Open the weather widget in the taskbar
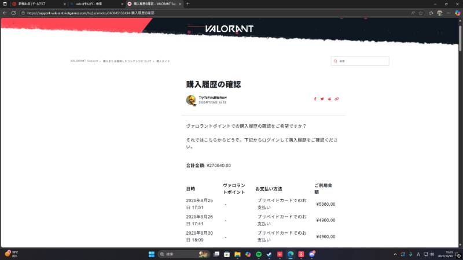The height and width of the screenshot is (260, 463). (x=11, y=254)
